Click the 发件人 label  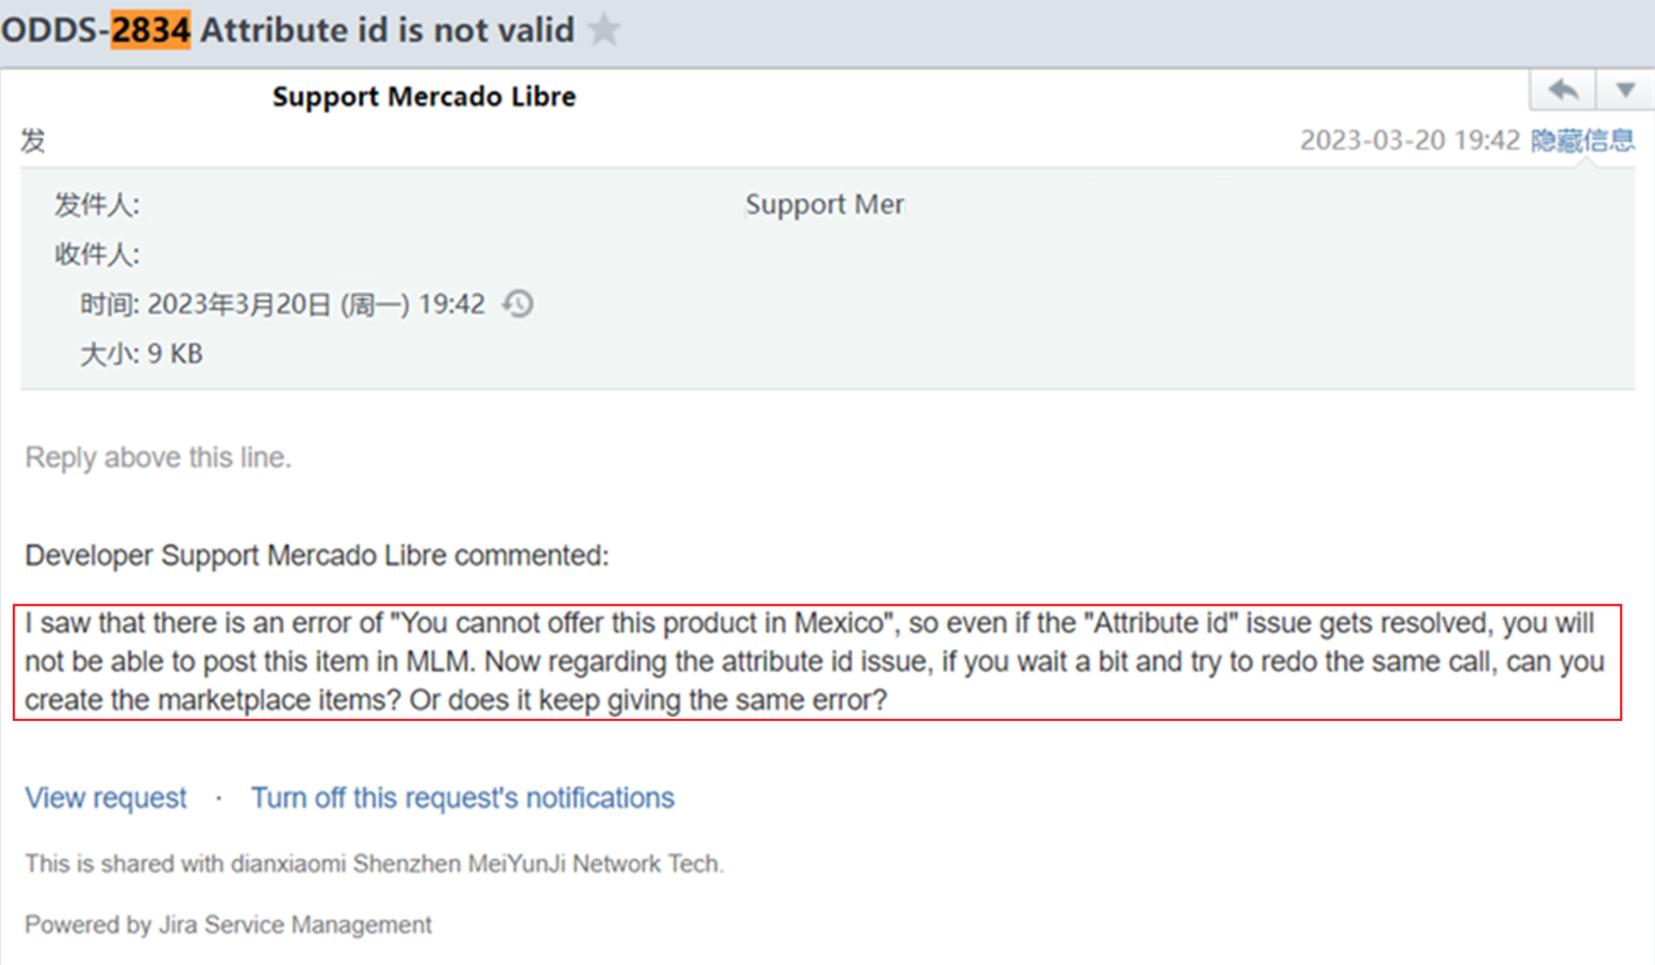[97, 204]
